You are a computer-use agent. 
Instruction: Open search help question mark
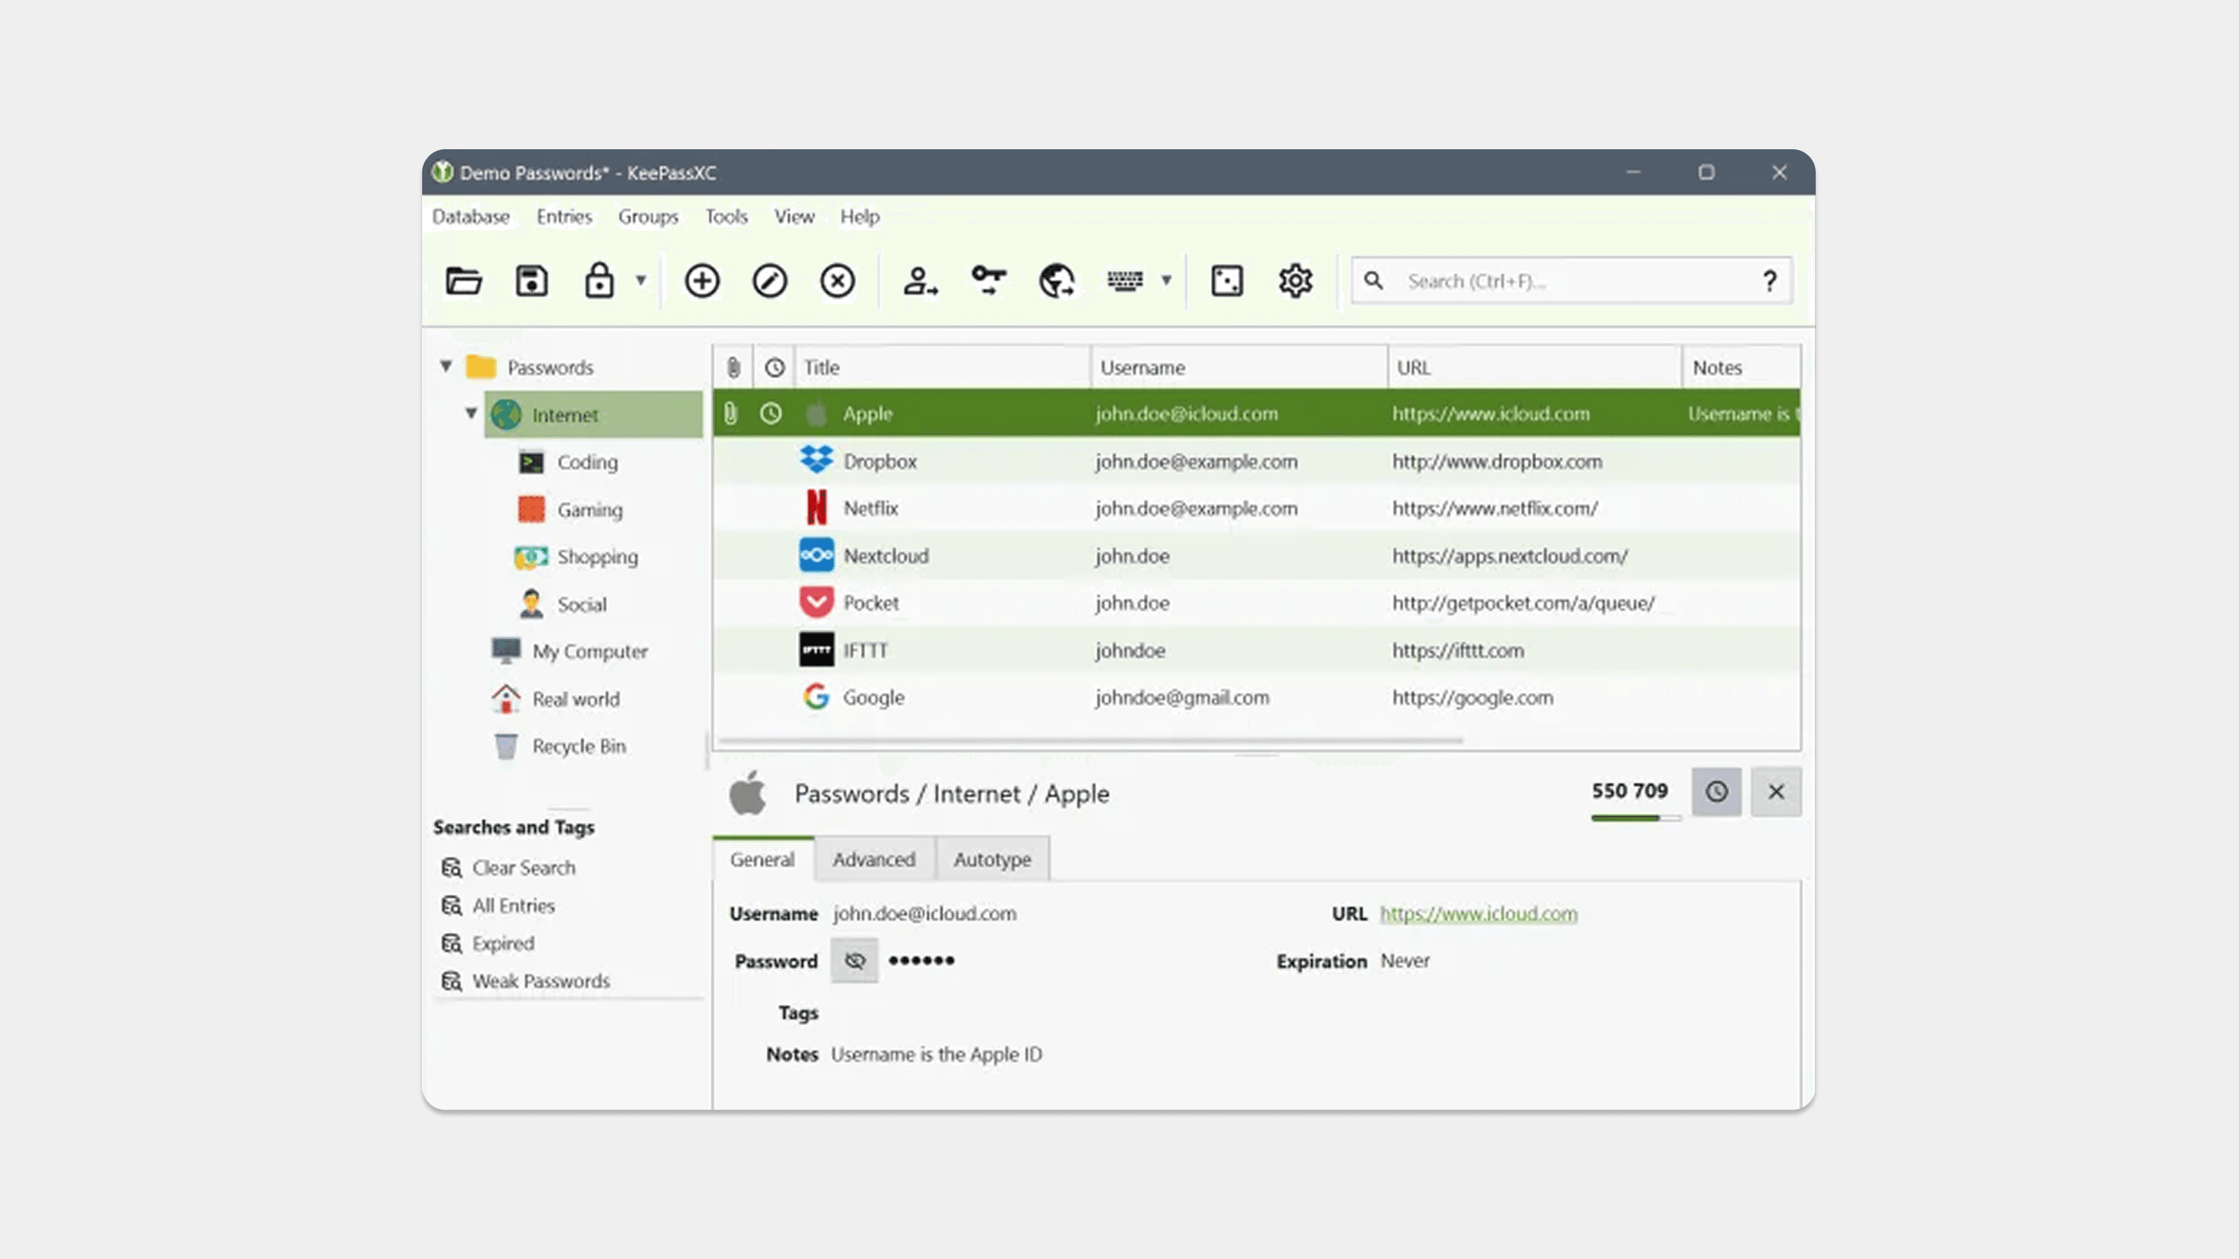[1770, 280]
